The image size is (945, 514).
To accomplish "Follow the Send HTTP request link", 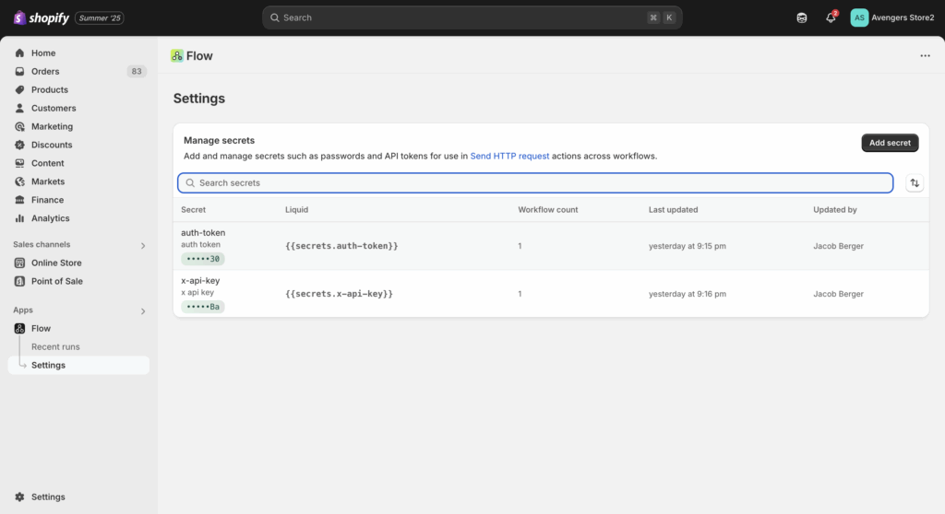I will click(x=509, y=156).
